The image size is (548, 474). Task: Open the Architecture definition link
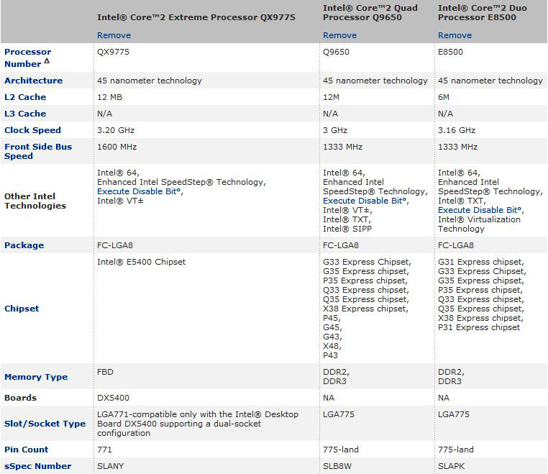[x=34, y=81]
